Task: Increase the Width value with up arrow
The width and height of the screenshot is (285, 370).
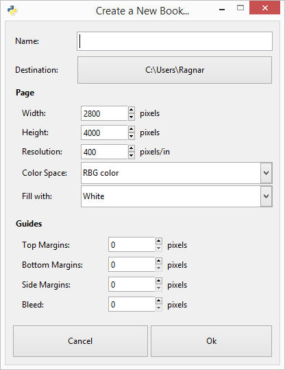Action: pyautogui.click(x=132, y=110)
